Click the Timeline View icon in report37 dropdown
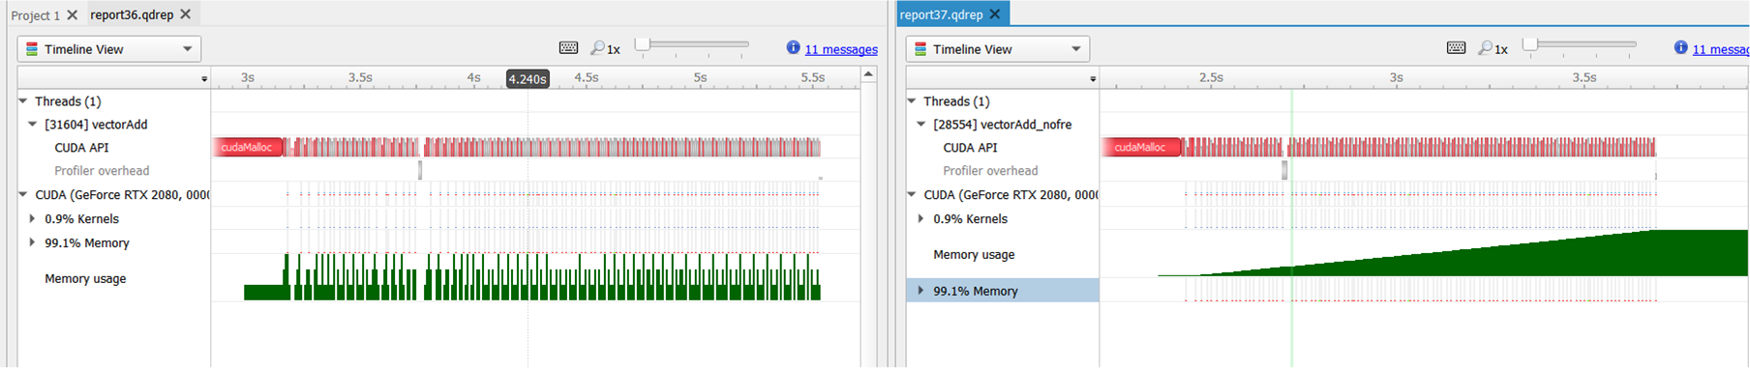The image size is (1750, 368). pos(920,48)
